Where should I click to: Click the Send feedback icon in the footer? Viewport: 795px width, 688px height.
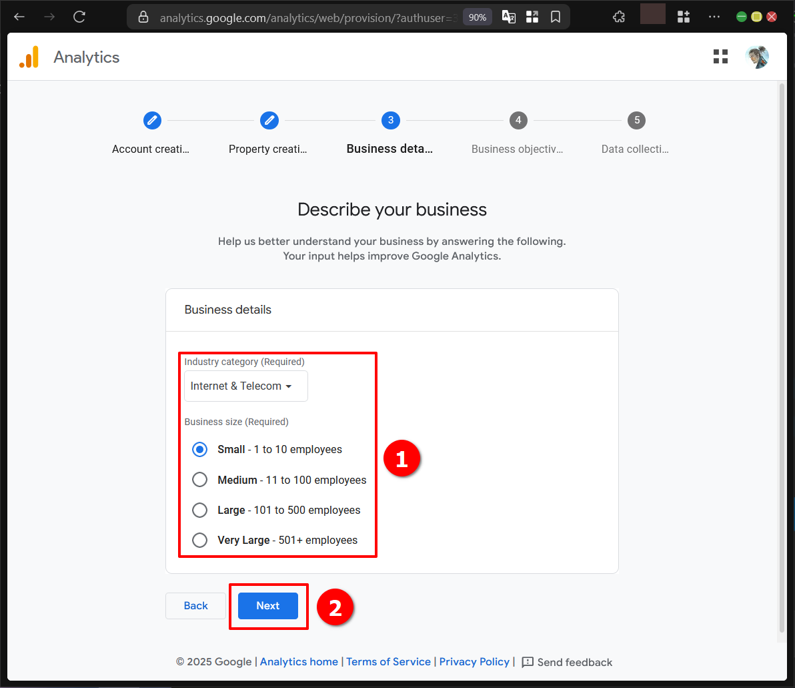coord(528,662)
